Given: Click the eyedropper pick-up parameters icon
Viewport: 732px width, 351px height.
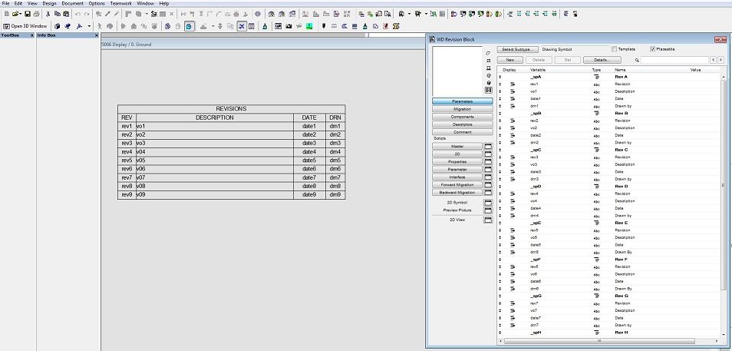Looking at the screenshot, I should 107,14.
